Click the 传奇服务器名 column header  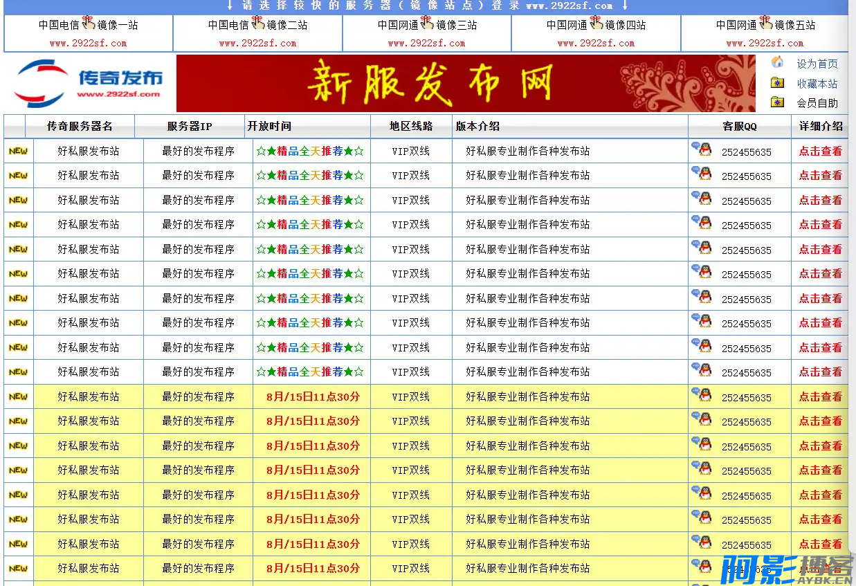[80, 126]
